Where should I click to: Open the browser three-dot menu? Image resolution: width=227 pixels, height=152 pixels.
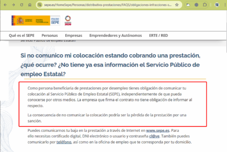(225, 5)
